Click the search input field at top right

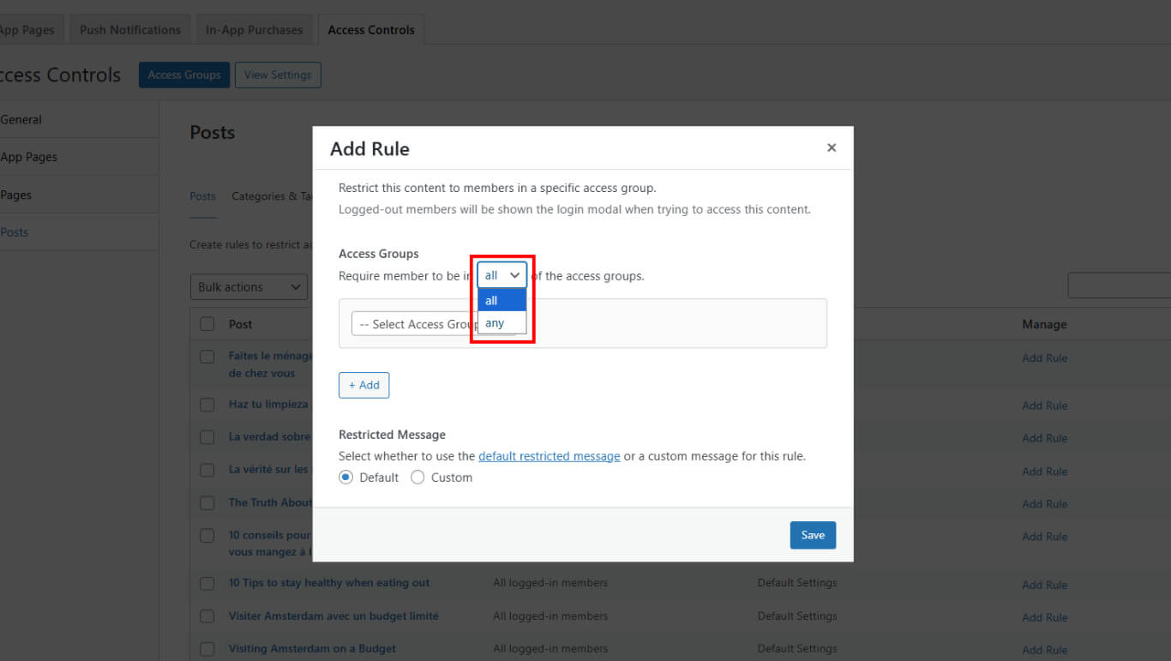pyautogui.click(x=1119, y=285)
